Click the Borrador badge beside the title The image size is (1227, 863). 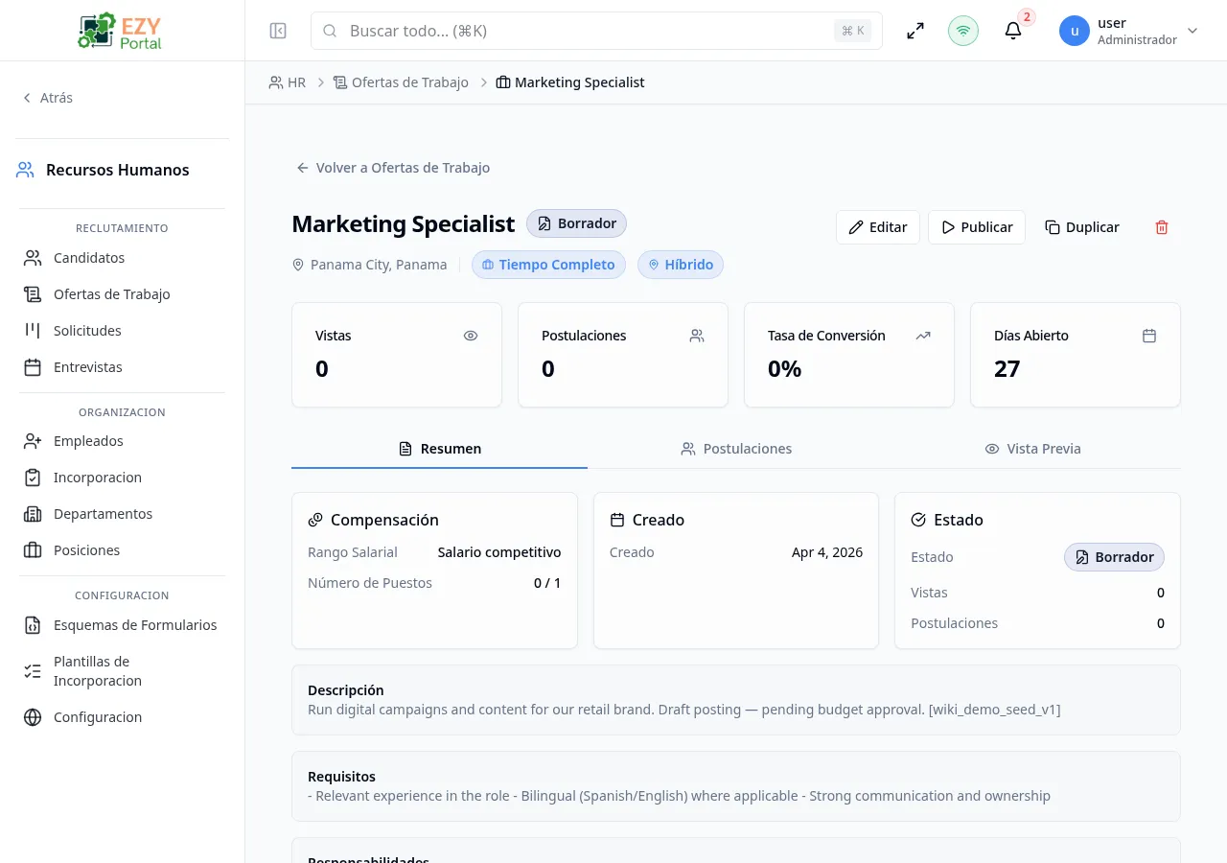point(576,223)
